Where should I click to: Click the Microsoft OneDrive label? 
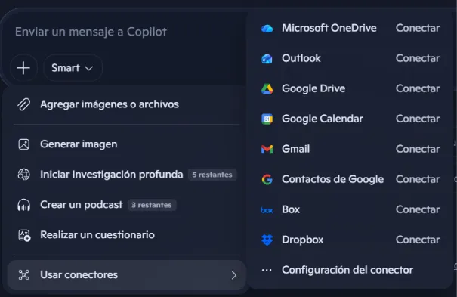[x=329, y=28]
